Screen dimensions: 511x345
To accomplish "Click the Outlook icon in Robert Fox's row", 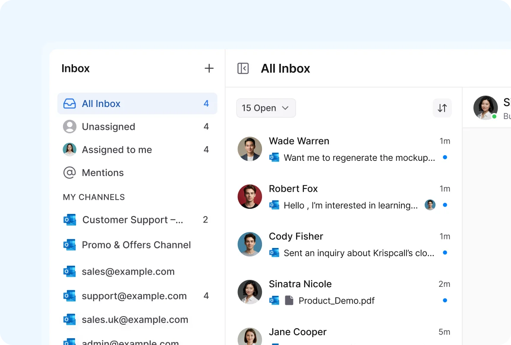I will point(274,205).
